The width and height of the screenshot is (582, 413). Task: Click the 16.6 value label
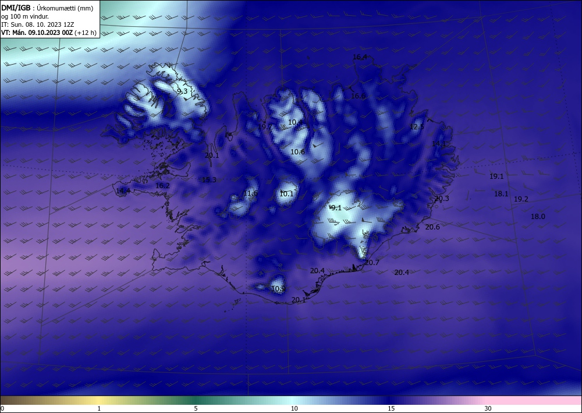[x=358, y=96]
